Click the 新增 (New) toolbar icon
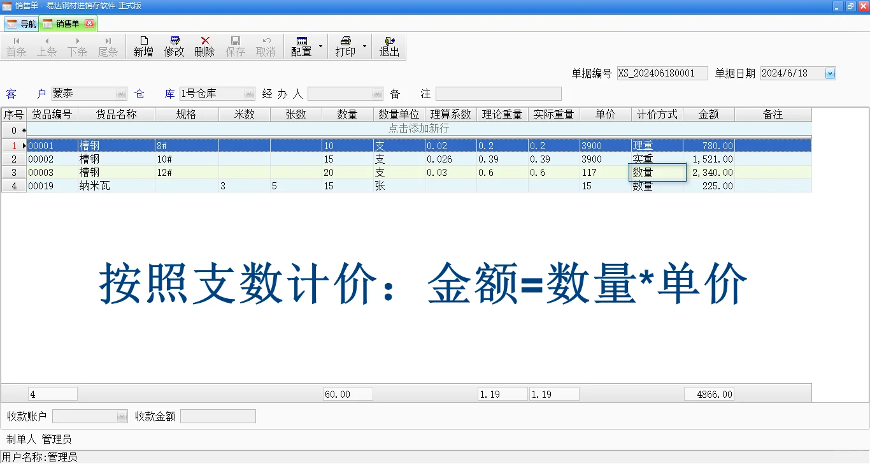Viewport: 870px width, 464px height. (x=143, y=46)
